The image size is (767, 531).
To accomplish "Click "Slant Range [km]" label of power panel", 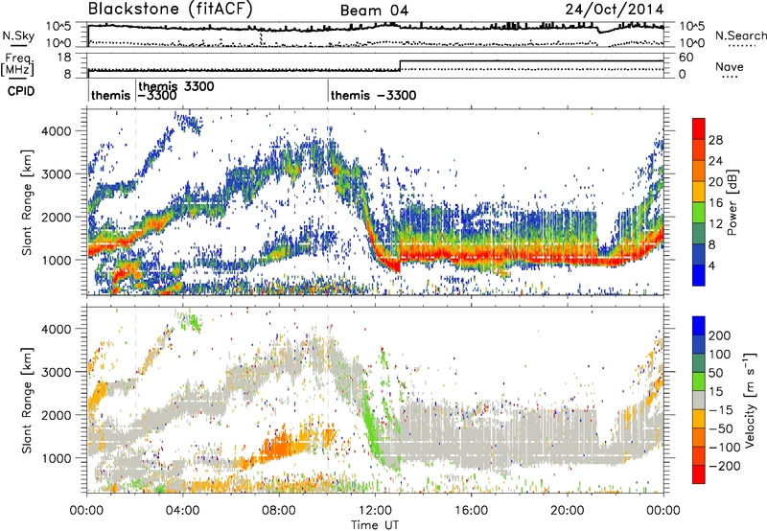I will (x=27, y=202).
